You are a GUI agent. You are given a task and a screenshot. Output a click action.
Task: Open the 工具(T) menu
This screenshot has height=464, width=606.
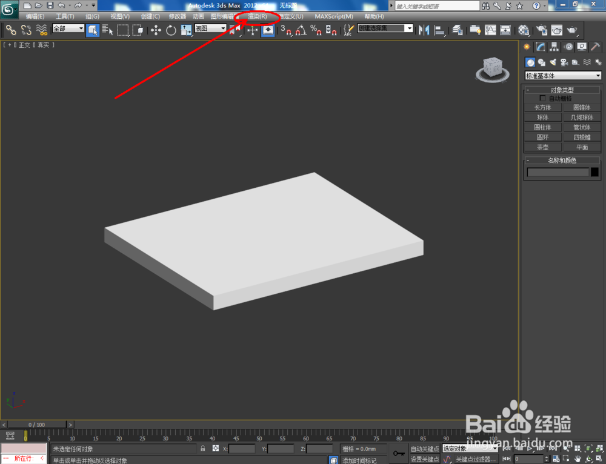pos(65,16)
